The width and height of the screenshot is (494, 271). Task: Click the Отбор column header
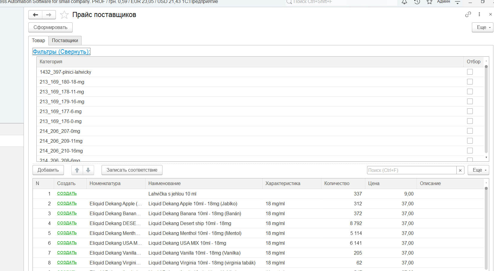pyautogui.click(x=474, y=62)
